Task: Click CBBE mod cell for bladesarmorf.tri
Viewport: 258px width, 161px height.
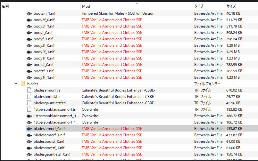Action: tap(119, 90)
